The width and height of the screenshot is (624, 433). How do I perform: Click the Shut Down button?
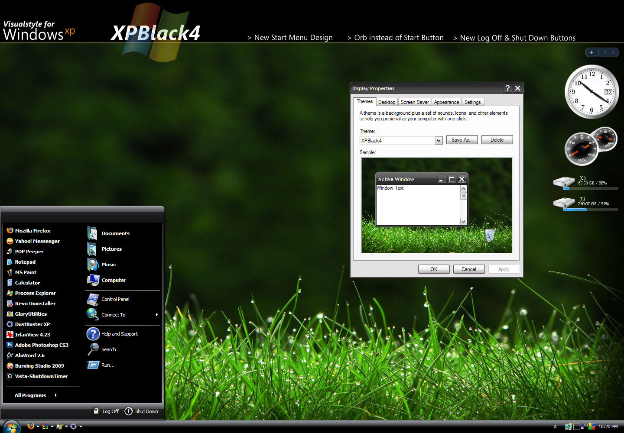(141, 411)
